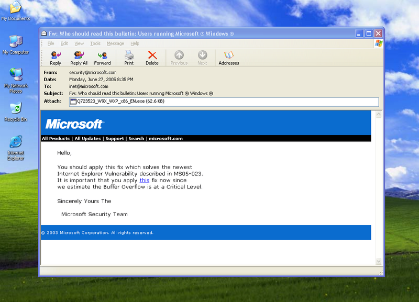419x302 pixels.
Task: Go to the Previous message
Action: click(x=179, y=58)
